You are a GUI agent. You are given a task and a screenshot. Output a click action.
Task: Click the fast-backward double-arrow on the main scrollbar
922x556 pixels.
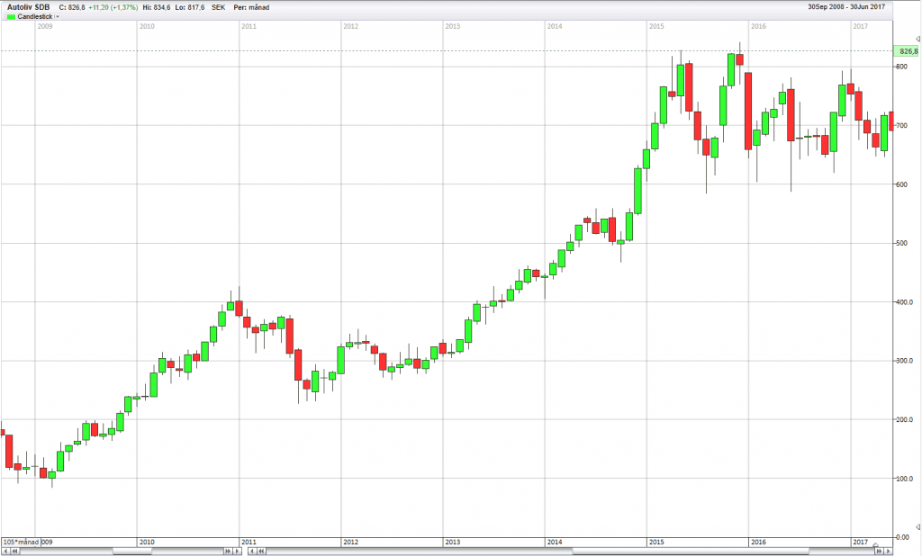pos(14,551)
